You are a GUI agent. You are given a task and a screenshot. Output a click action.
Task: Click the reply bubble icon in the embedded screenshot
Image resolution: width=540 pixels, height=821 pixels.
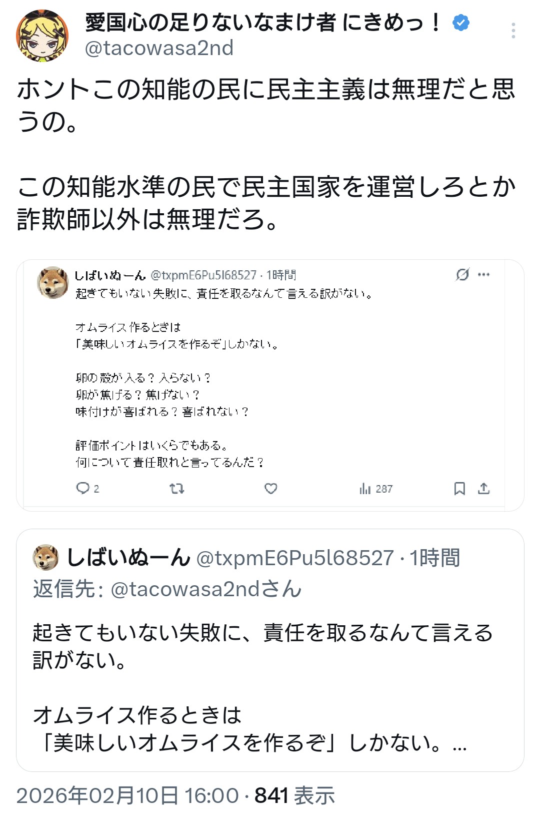pyautogui.click(x=82, y=488)
